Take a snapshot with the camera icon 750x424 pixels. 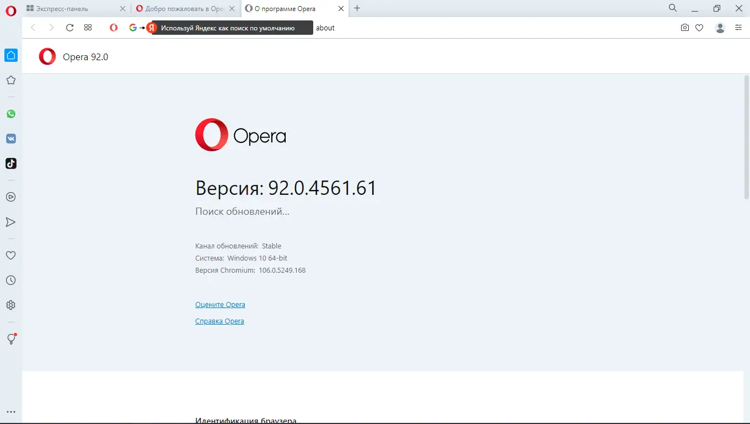point(685,28)
